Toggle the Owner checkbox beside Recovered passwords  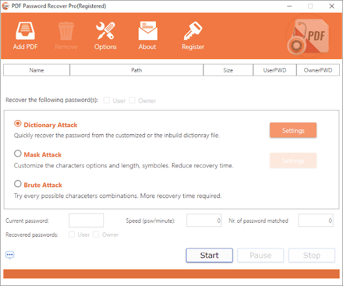[96, 234]
